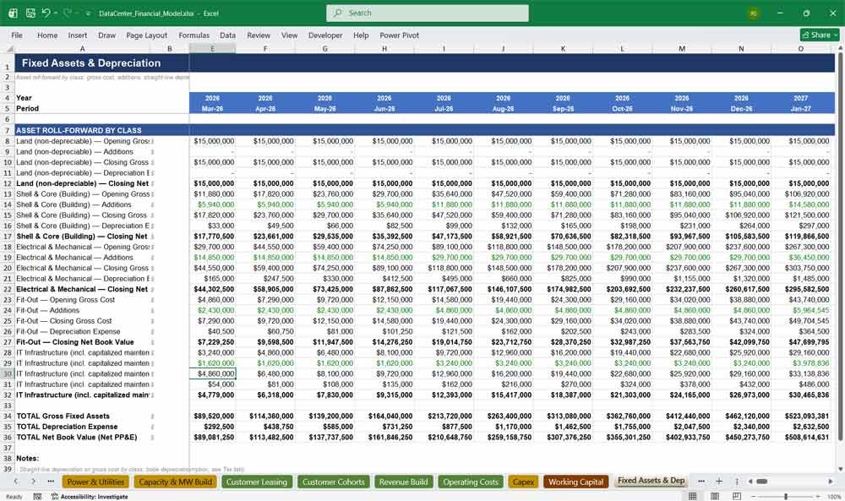Select column O header
This screenshot has height=501, width=845.
click(x=801, y=48)
